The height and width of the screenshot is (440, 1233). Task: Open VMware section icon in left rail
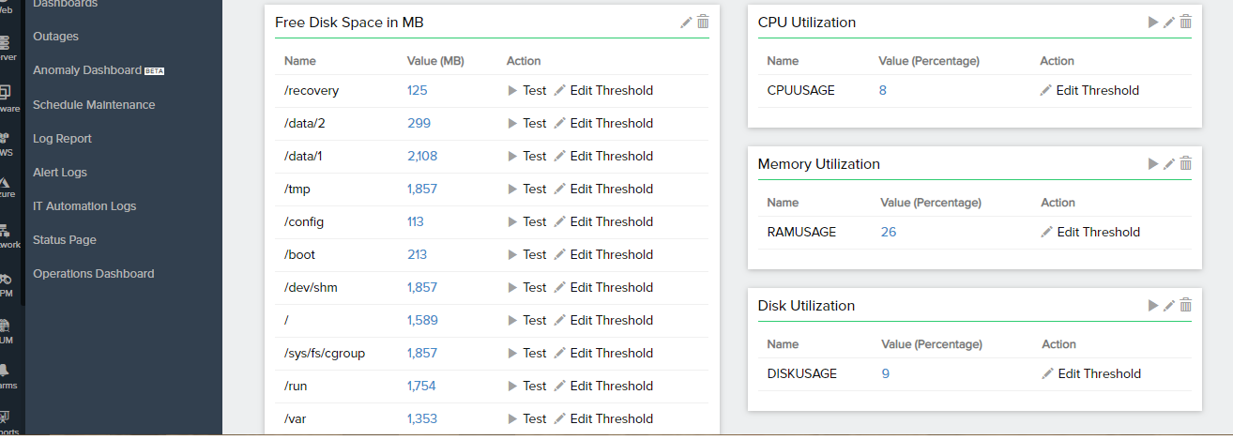(x=5, y=92)
